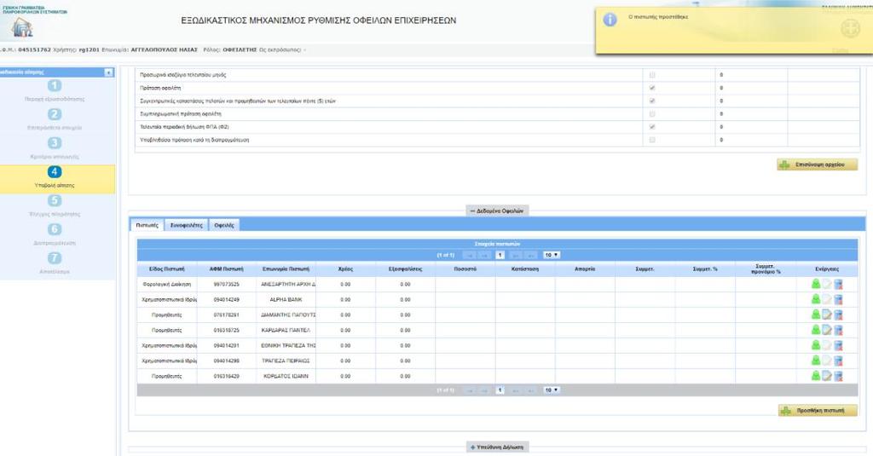Go to last page in bottom paginator

532,390
